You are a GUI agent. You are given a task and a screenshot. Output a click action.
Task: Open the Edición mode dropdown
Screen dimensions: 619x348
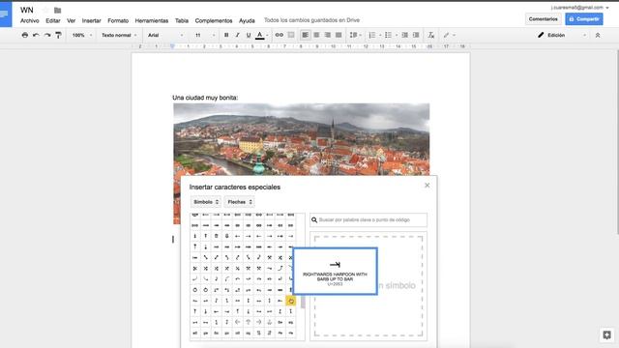[x=561, y=35]
